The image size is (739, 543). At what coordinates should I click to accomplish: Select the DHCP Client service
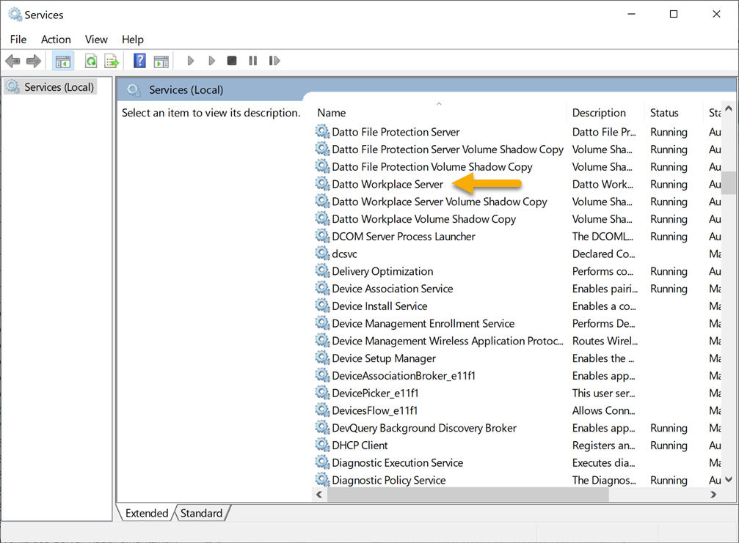(x=359, y=445)
